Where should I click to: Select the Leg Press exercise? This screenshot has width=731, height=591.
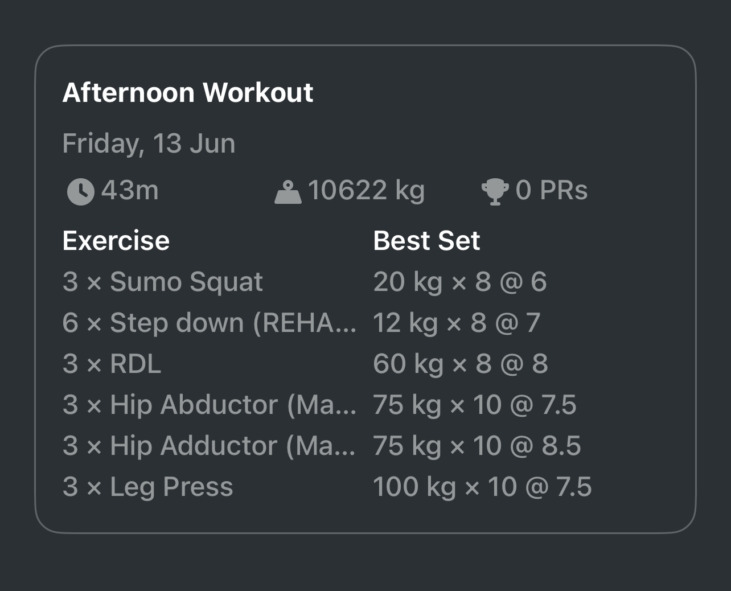148,487
